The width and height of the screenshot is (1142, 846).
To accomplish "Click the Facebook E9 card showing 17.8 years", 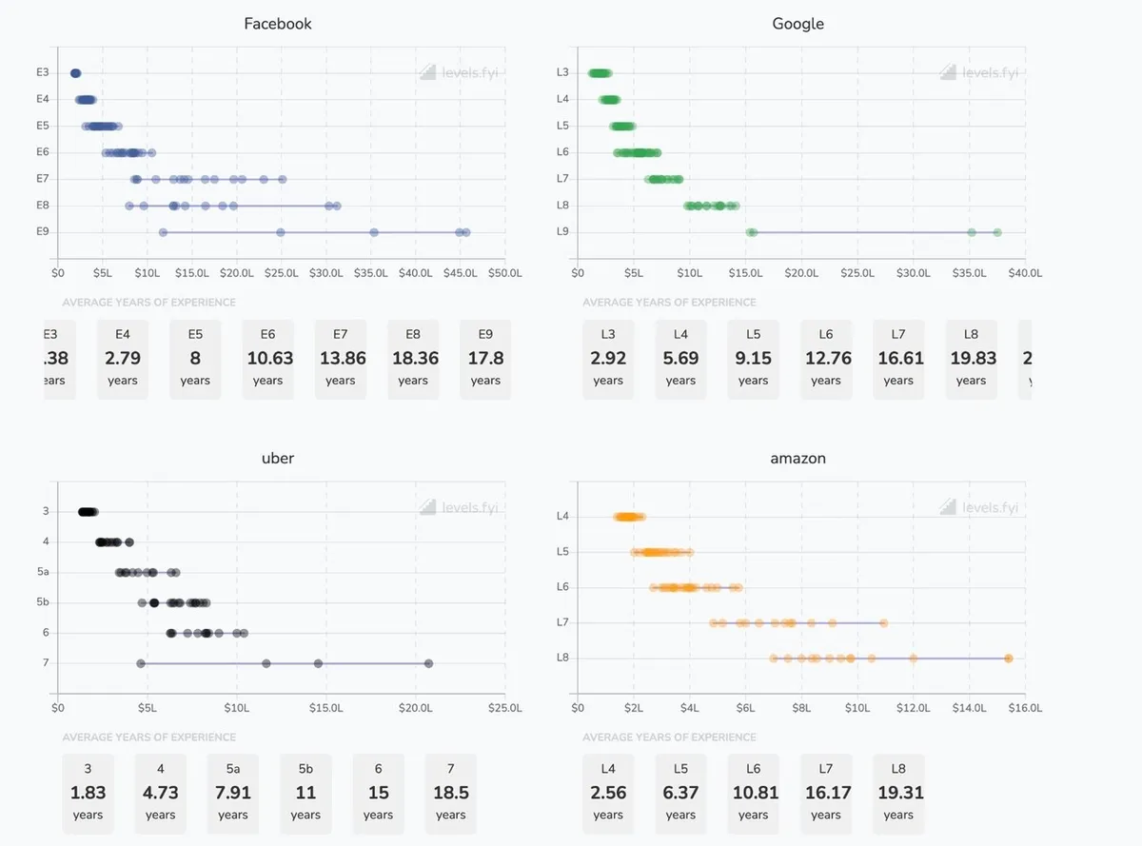I will [x=485, y=359].
